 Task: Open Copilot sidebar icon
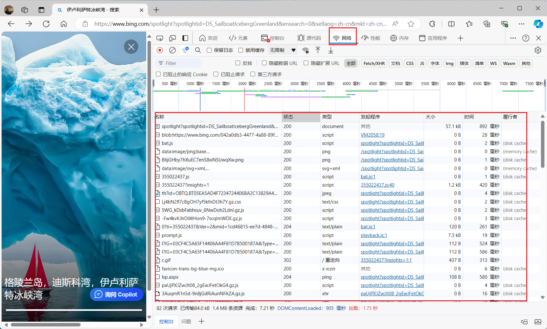(x=538, y=24)
